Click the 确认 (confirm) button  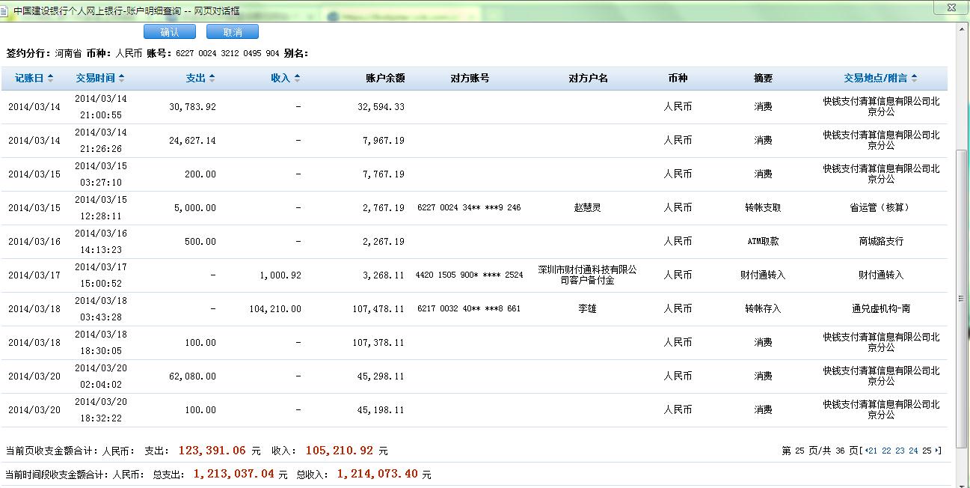[x=169, y=32]
